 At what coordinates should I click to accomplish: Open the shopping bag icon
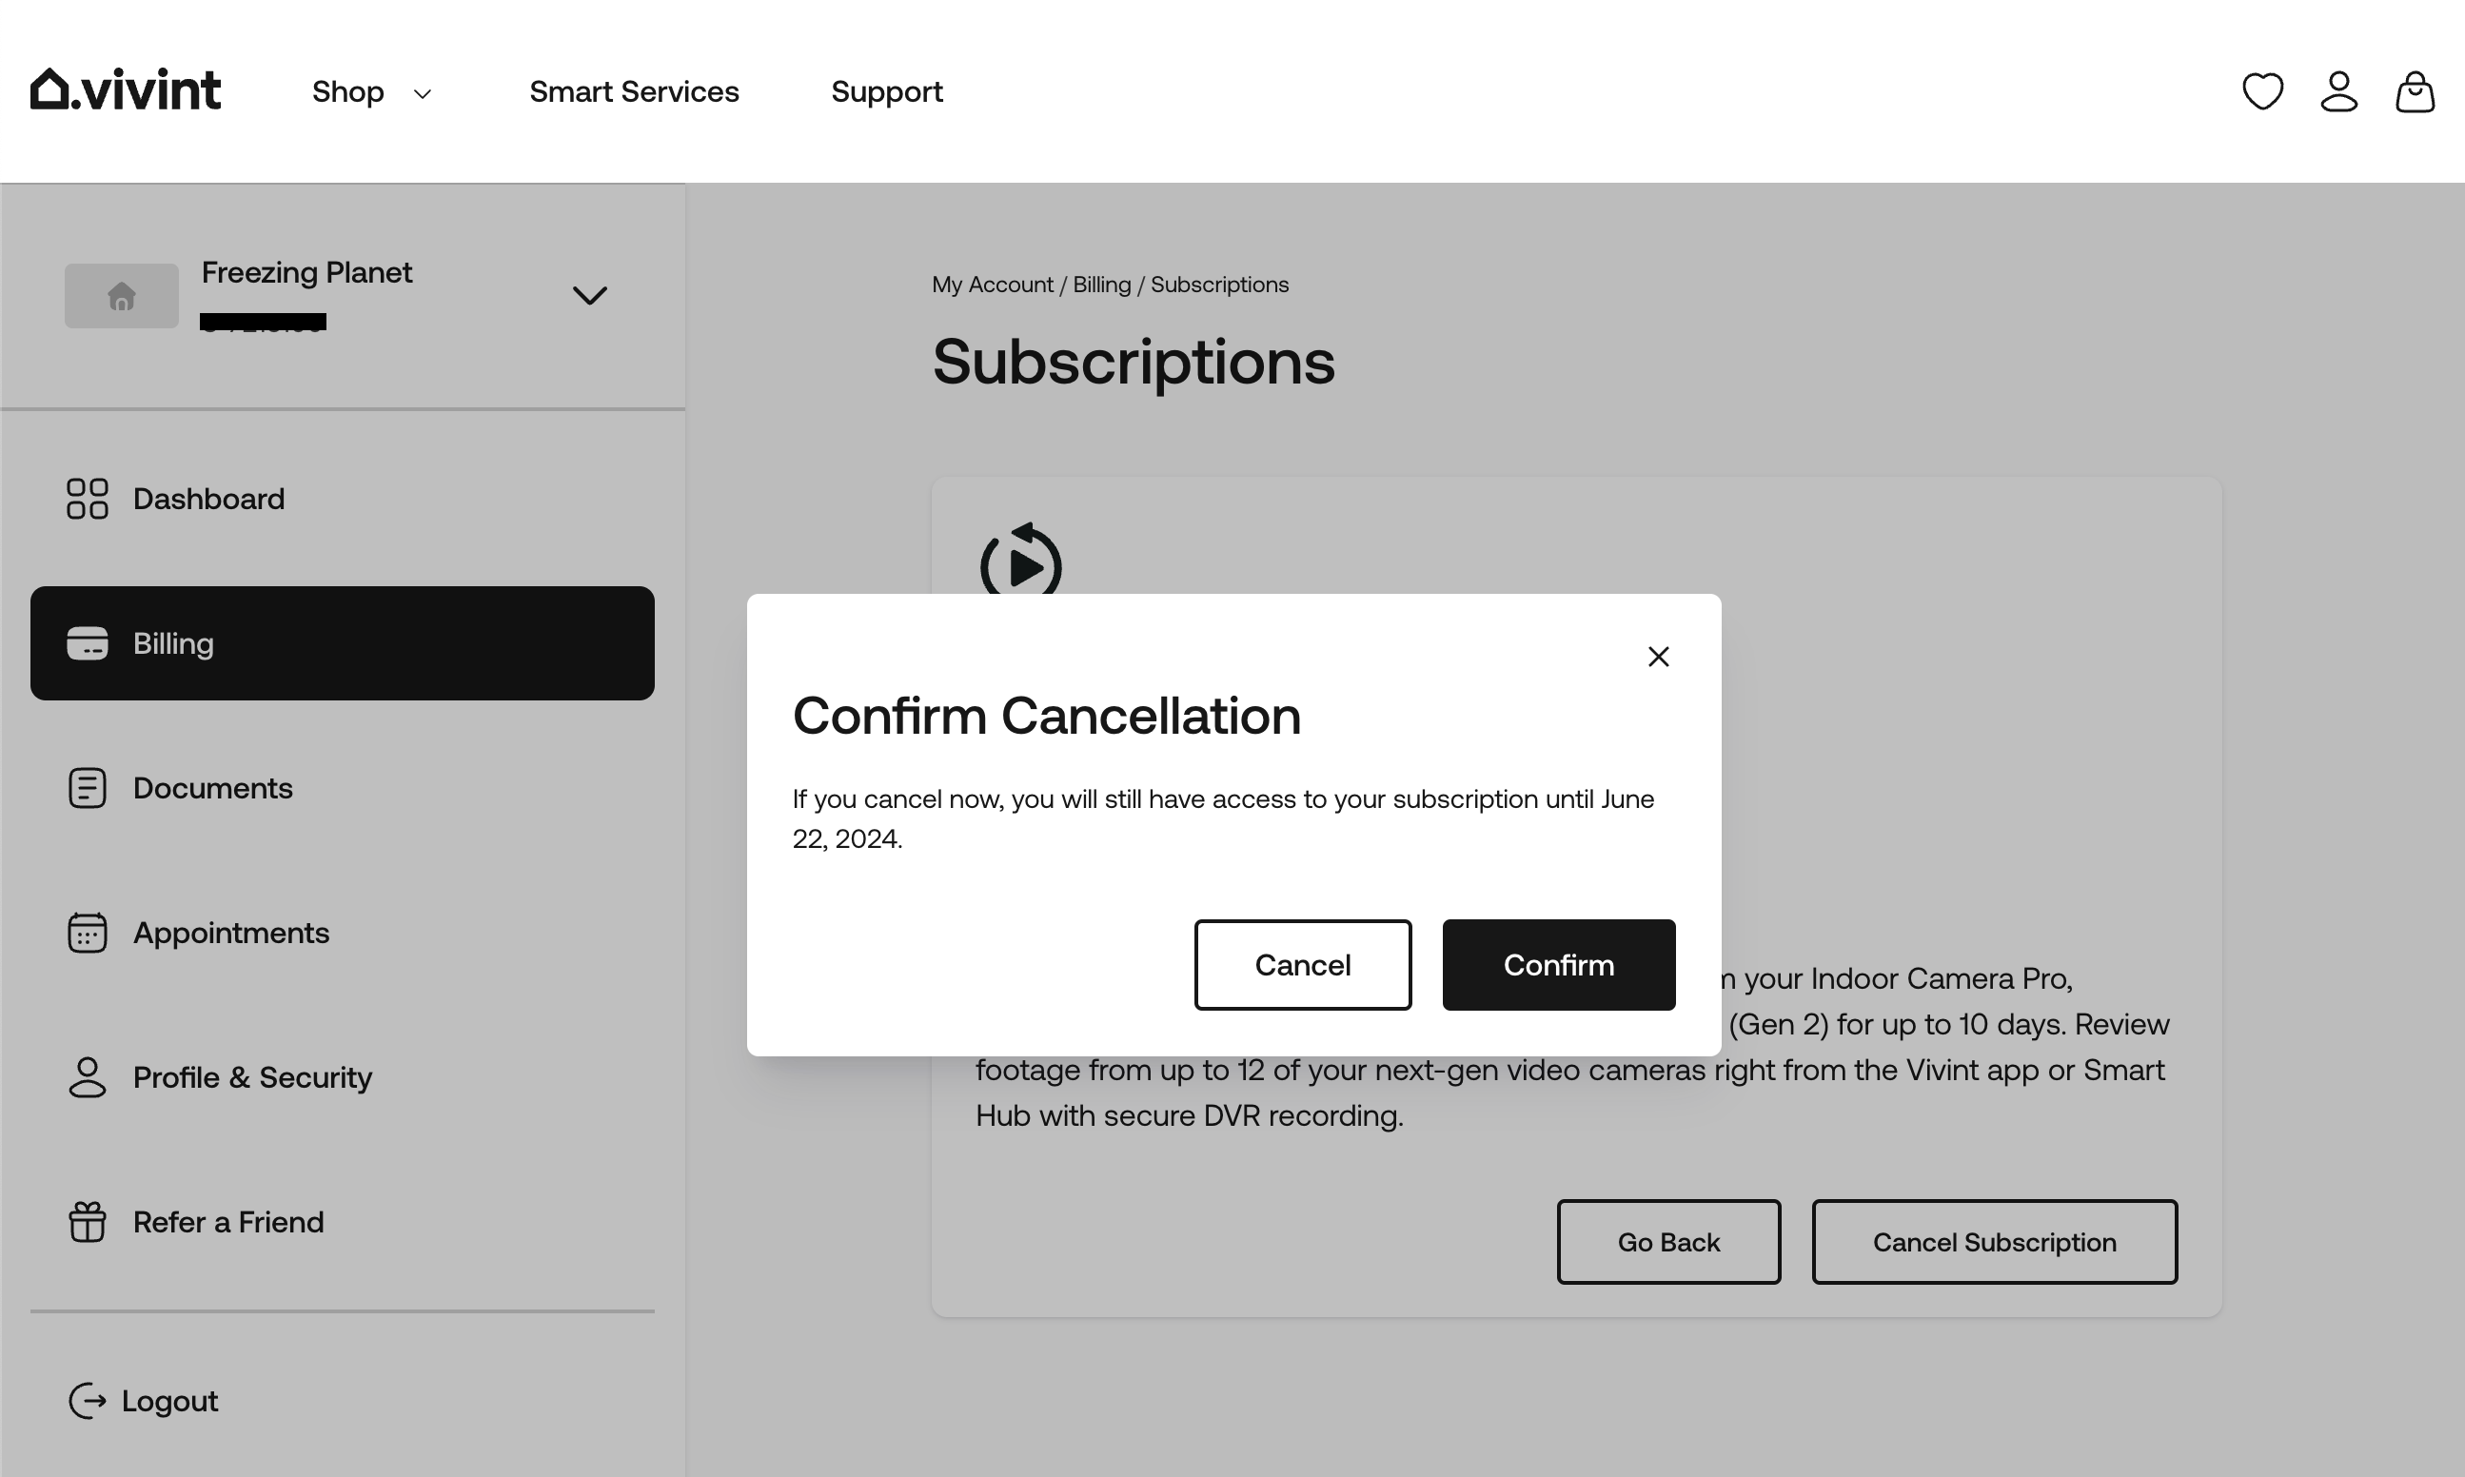[x=2414, y=91]
